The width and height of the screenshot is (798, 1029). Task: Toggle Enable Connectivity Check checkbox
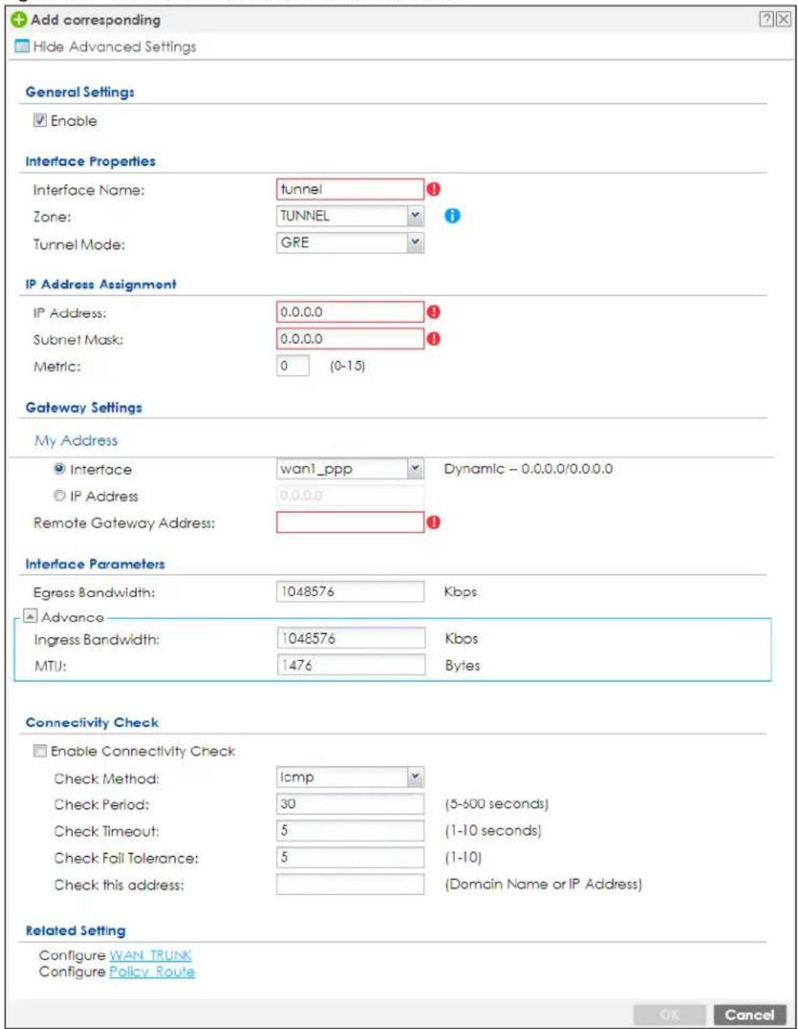40,751
